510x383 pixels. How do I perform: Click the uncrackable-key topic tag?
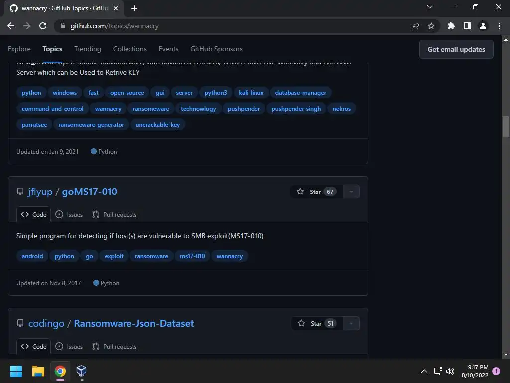[158, 124]
